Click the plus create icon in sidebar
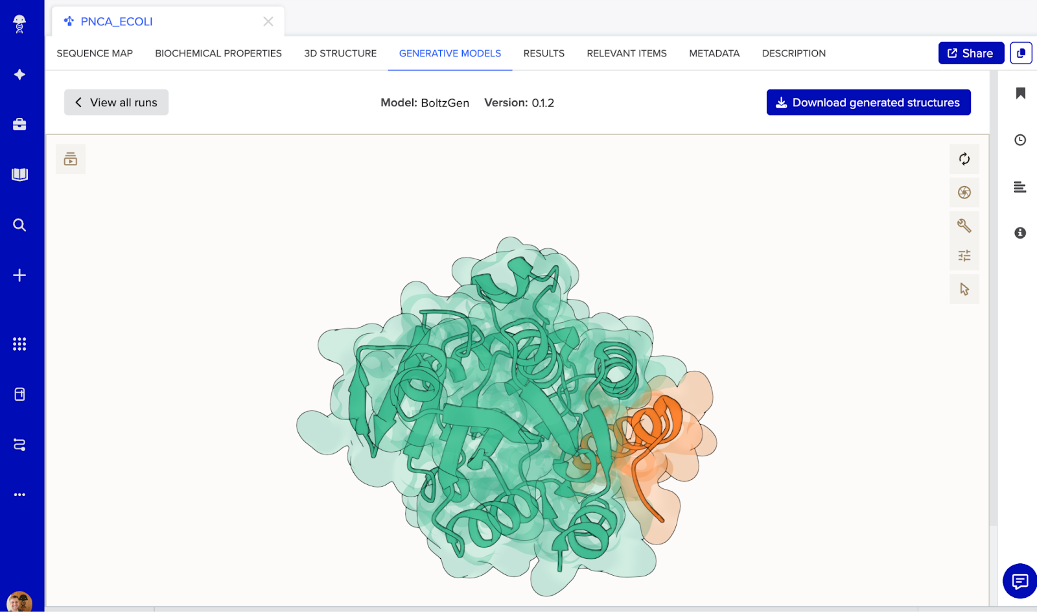Viewport: 1037px width, 612px height. click(19, 276)
